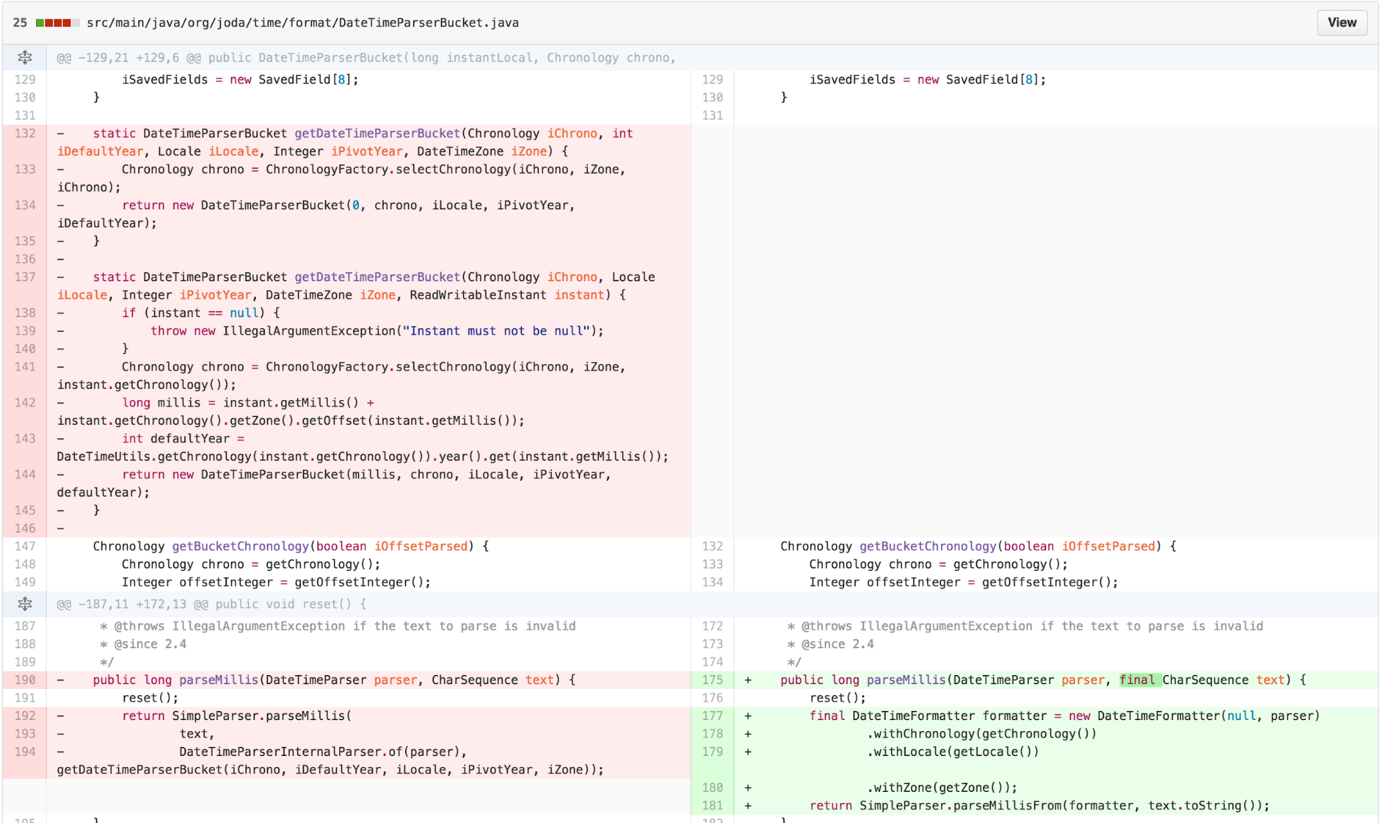Select right line number 175
This screenshot has width=1382, height=823.
pos(712,680)
